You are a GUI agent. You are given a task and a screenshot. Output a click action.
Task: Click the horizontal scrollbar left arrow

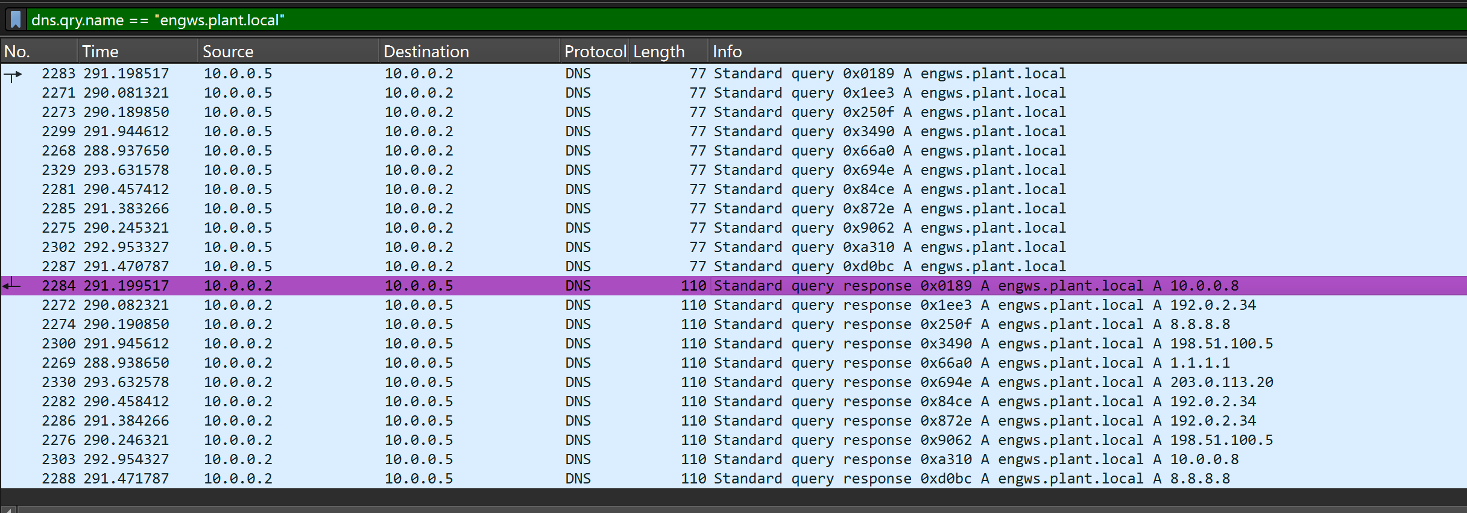click(x=7, y=509)
